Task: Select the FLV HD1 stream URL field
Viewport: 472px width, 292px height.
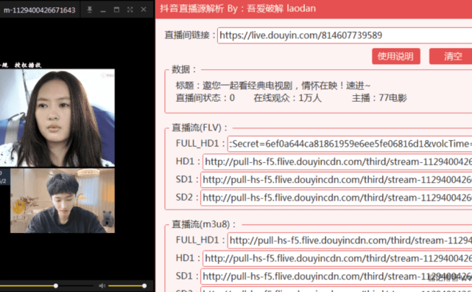Action: (337, 161)
